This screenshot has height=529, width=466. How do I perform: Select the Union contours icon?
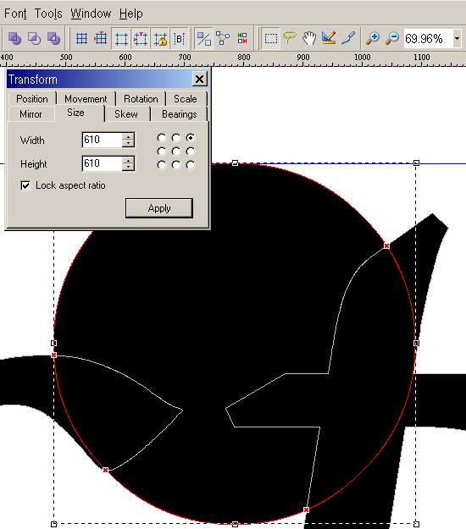pos(14,38)
